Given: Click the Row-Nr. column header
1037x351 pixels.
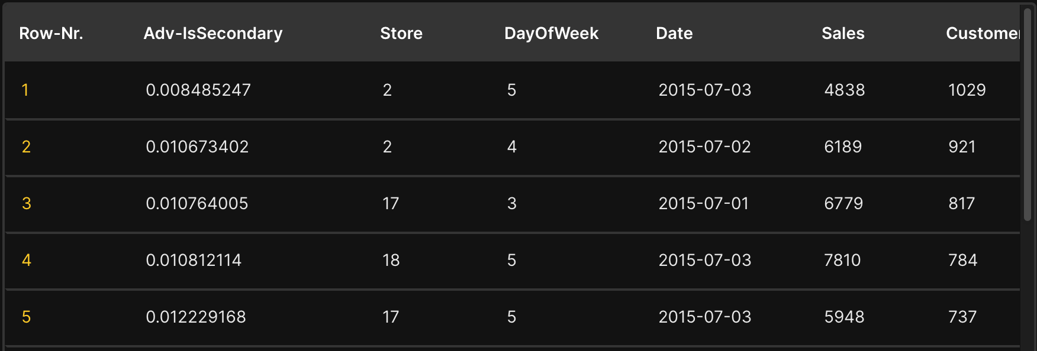Looking at the screenshot, I should 51,34.
